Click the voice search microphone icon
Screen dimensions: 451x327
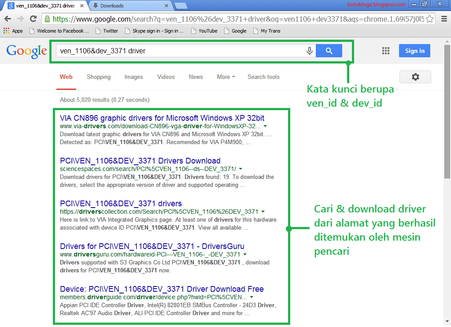310,51
